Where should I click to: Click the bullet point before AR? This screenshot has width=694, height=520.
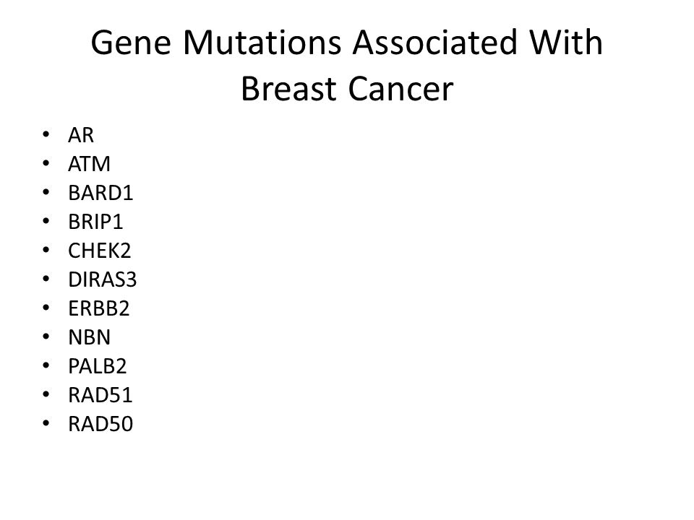(46, 134)
